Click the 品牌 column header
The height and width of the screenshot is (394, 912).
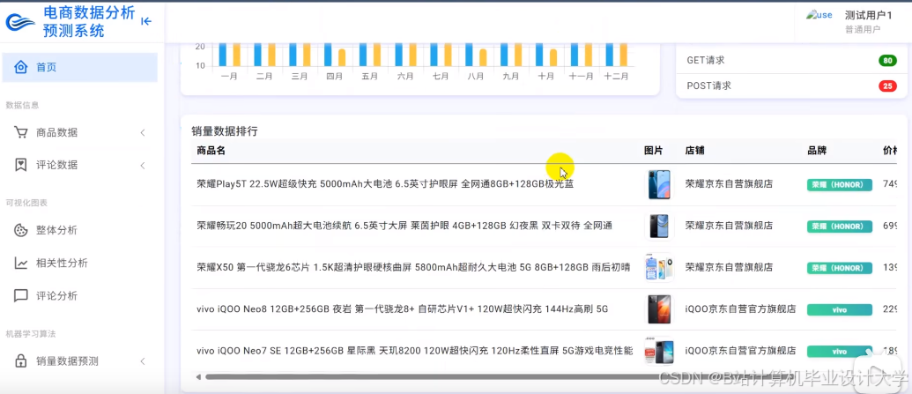(x=817, y=151)
